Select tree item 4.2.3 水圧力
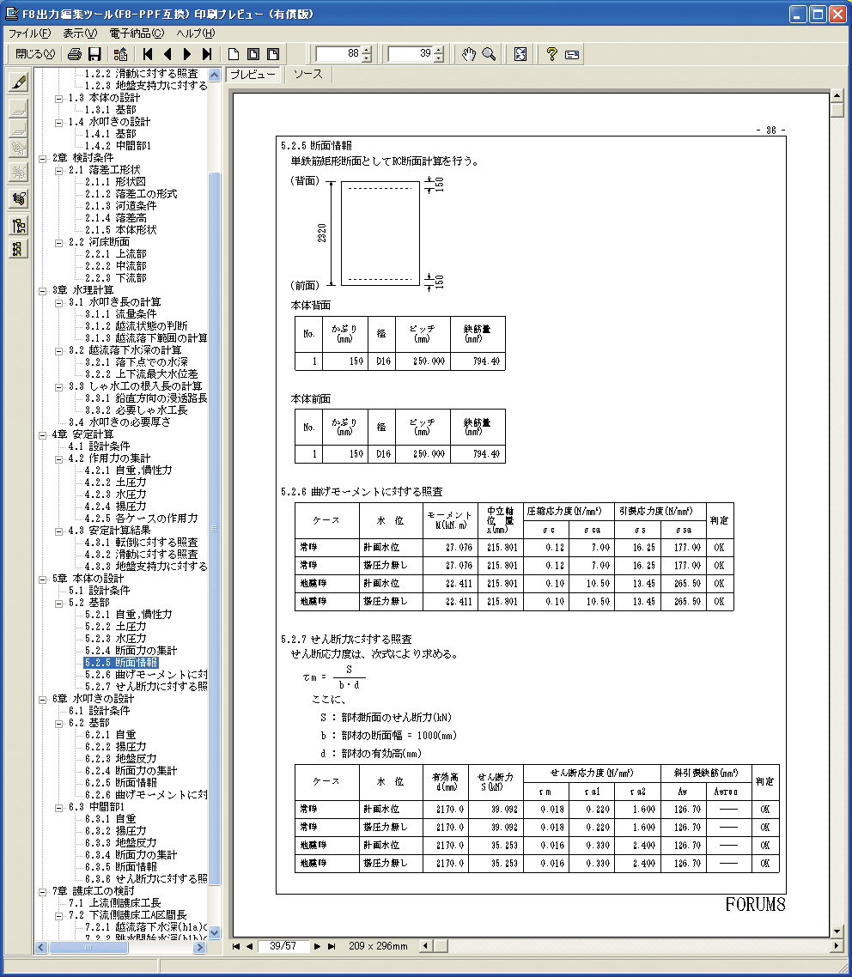 tap(115, 495)
